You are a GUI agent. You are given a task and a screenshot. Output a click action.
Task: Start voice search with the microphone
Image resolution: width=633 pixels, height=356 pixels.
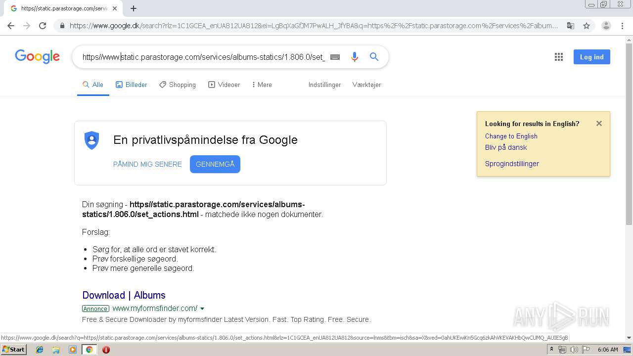[x=354, y=57]
